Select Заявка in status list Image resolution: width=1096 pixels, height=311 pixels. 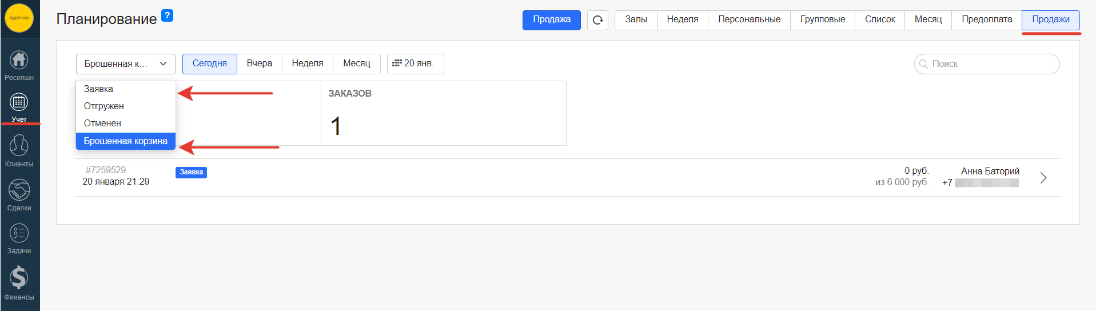tap(98, 89)
